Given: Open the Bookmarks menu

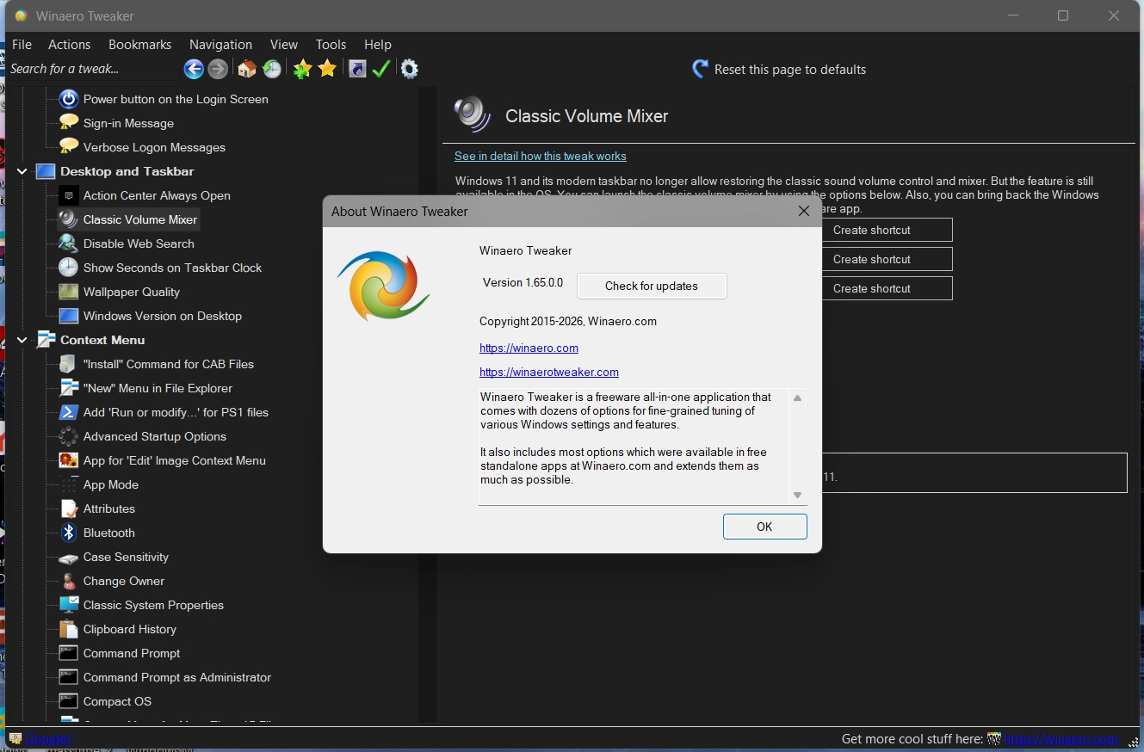Looking at the screenshot, I should point(139,45).
